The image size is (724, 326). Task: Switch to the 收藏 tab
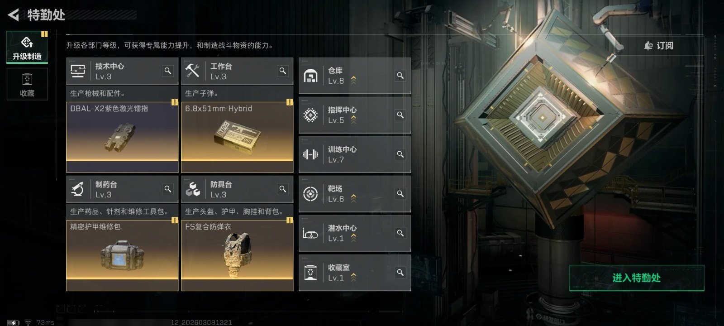point(27,84)
